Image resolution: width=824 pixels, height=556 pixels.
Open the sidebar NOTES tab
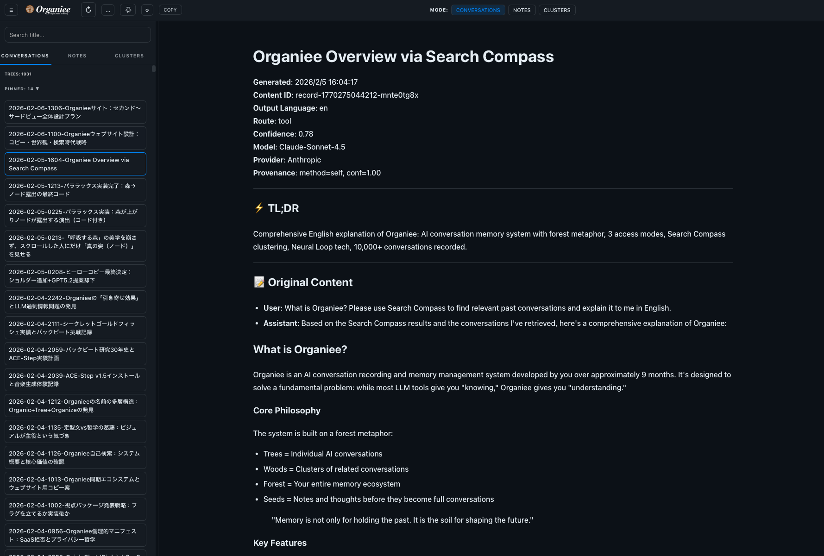[x=77, y=56]
